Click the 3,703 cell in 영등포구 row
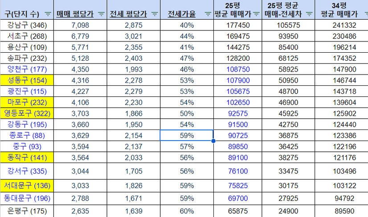The height and width of the screenshot is (217, 368). [x=80, y=113]
